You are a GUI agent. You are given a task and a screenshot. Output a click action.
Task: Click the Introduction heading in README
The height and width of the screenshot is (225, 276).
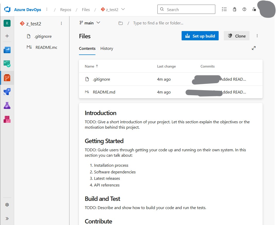[x=101, y=113]
